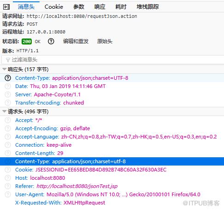Screen dimensions: 224x210
Task: Select the Accept-Encoding gzip, deflate row
Action: tap(112, 128)
